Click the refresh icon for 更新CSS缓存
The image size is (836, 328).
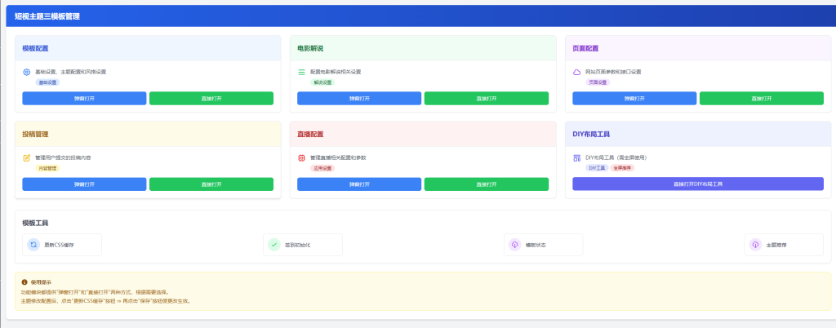33,244
